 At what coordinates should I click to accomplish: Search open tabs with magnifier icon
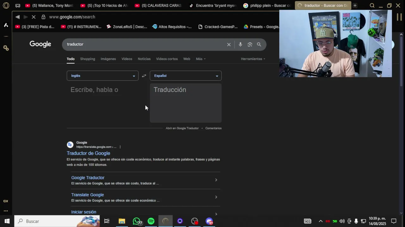point(372,5)
